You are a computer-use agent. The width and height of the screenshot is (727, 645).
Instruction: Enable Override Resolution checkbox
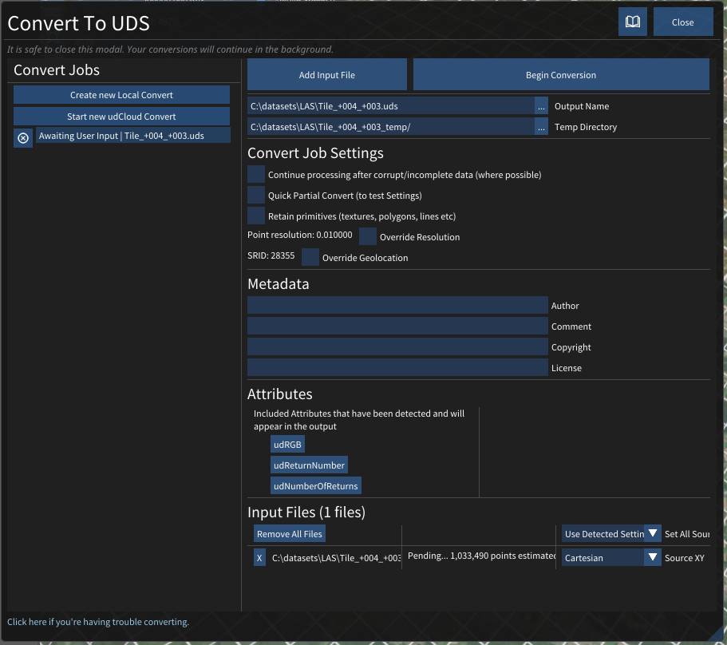pyautogui.click(x=368, y=237)
